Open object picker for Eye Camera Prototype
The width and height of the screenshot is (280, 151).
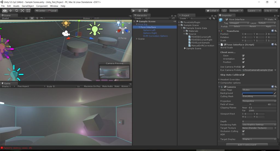[275, 70]
